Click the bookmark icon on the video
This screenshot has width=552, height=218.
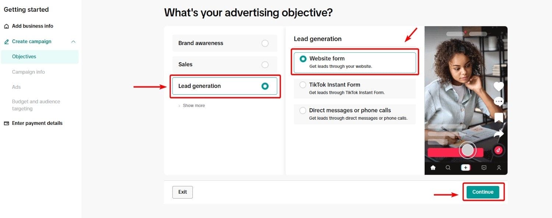(x=499, y=117)
